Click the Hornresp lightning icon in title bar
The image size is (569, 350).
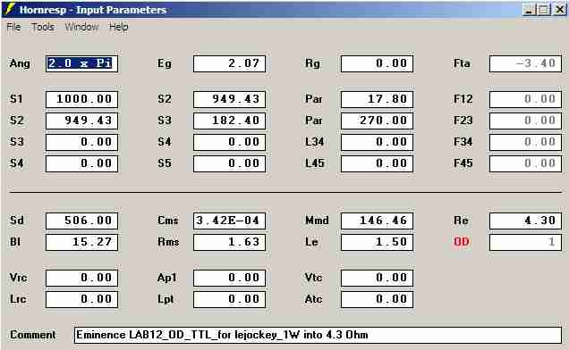[10, 9]
